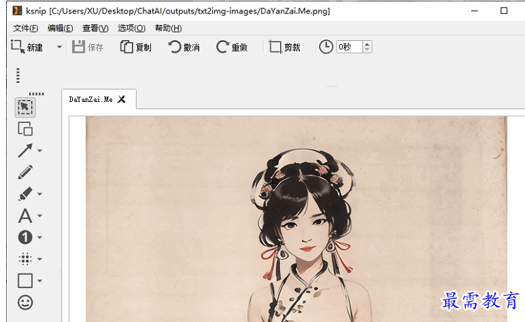Screen dimensions: 525x322
Task: Increase delay with the spinbox up arrow
Action: pos(367,43)
